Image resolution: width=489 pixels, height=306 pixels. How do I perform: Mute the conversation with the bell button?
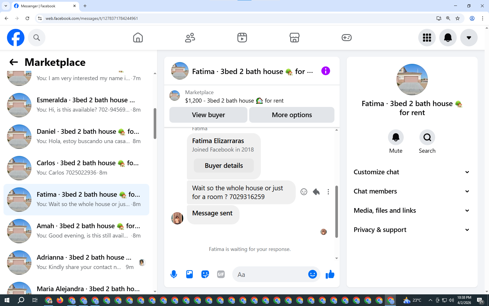point(396,137)
